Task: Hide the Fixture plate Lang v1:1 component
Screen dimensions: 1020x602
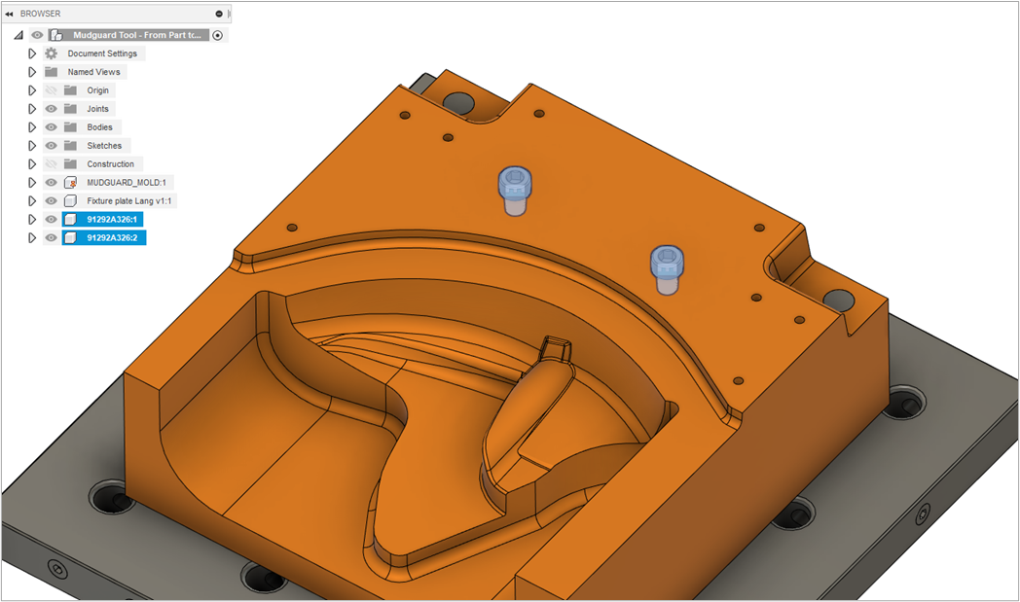Action: (51, 201)
